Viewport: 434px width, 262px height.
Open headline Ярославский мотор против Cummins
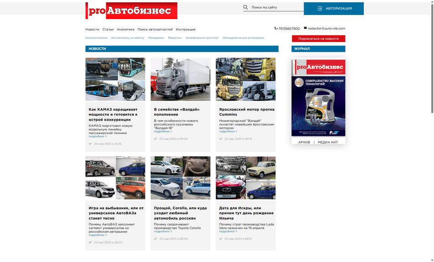pyautogui.click(x=247, y=112)
